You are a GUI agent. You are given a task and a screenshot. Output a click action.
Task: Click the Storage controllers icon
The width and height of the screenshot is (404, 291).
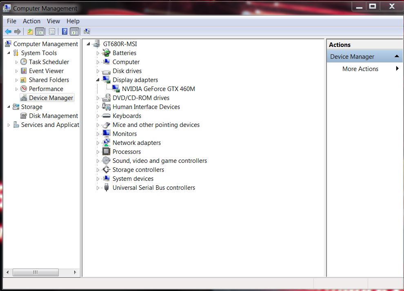tap(106, 170)
